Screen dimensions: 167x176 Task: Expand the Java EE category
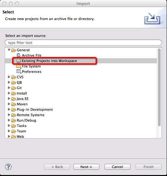(x=9, y=99)
